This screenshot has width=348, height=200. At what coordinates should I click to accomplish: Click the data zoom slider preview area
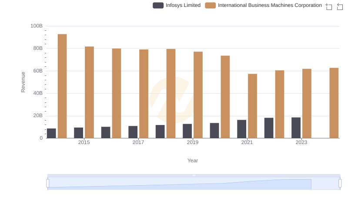pos(194,184)
